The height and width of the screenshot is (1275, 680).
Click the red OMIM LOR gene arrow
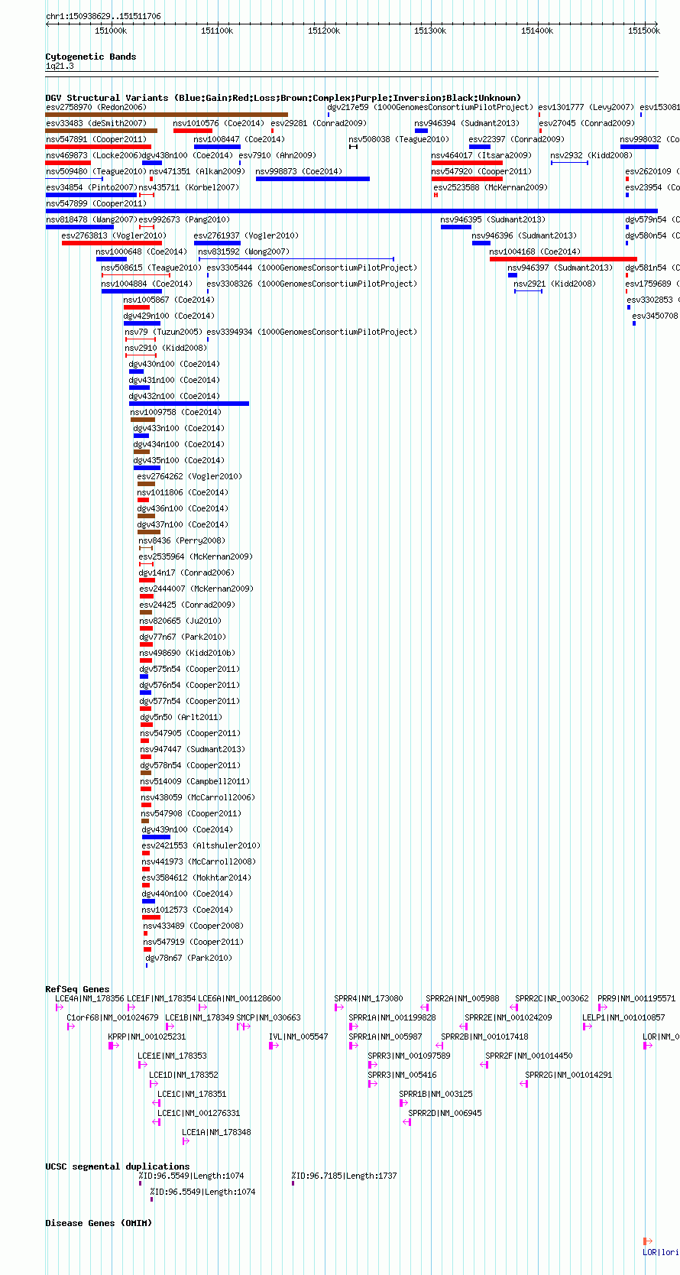648,1241
